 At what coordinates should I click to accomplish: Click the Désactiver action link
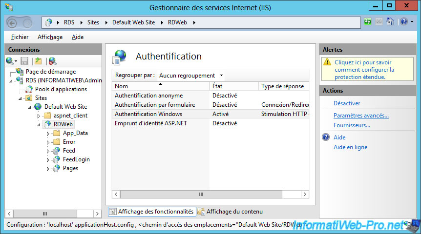point(347,103)
